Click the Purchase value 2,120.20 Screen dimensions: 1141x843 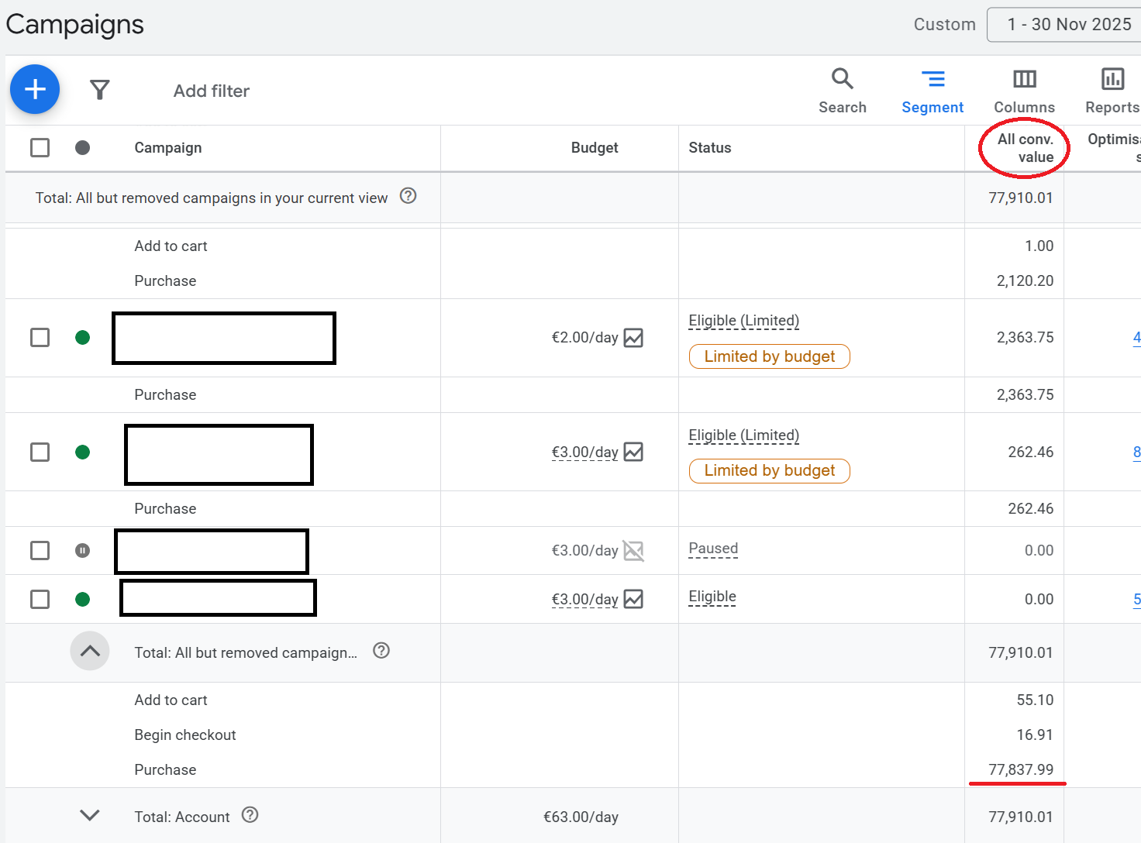point(1025,280)
